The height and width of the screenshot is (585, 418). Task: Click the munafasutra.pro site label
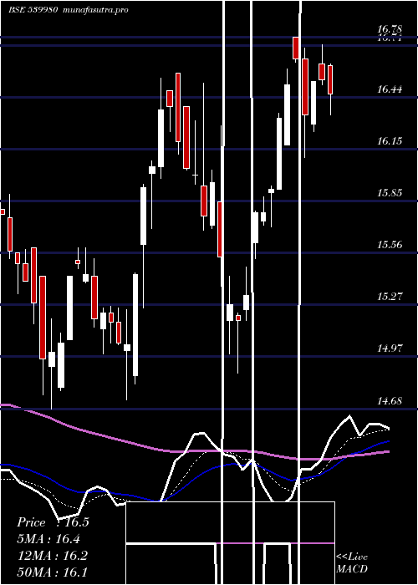(x=96, y=10)
